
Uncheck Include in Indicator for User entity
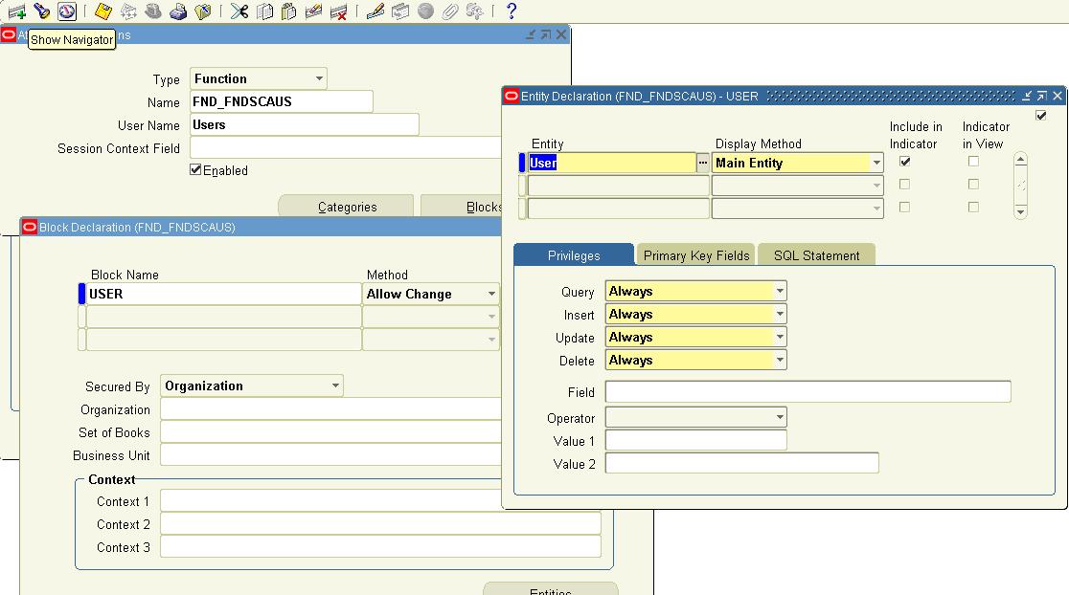click(904, 162)
